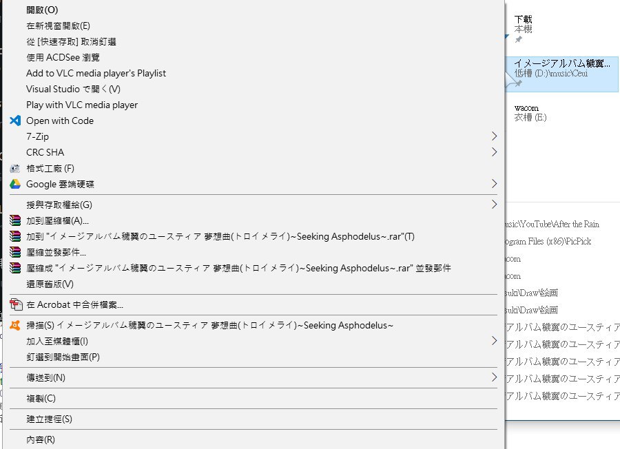The image size is (620, 449).
Task: Choose 使用 ACDSee 瀏覽
Action: tap(253, 57)
